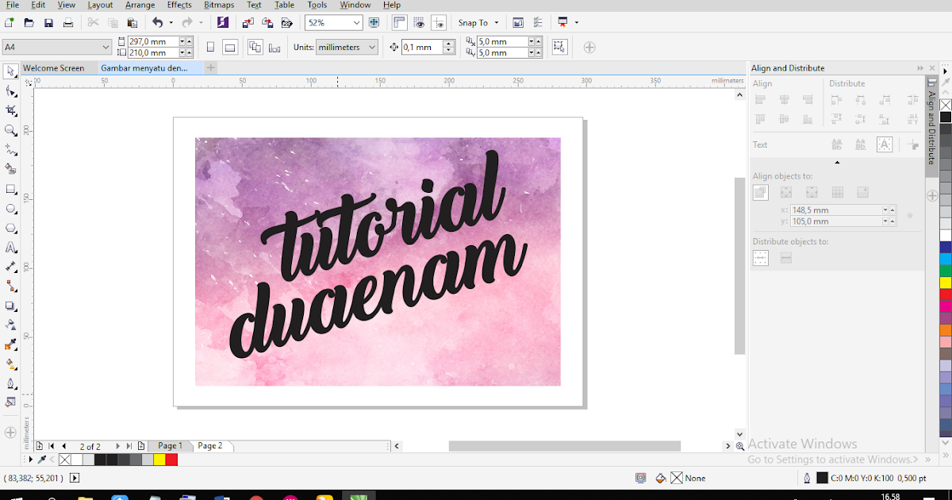
Task: Click the Undo arrow icon
Action: click(x=157, y=23)
